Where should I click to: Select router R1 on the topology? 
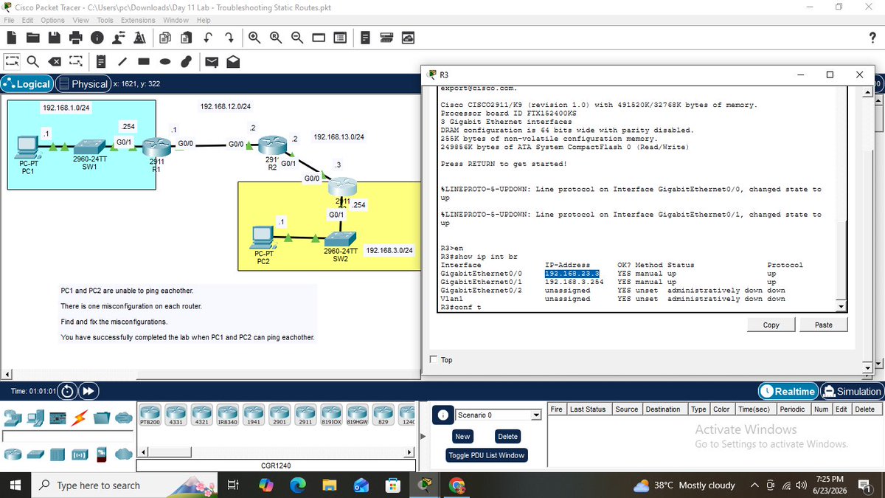157,147
